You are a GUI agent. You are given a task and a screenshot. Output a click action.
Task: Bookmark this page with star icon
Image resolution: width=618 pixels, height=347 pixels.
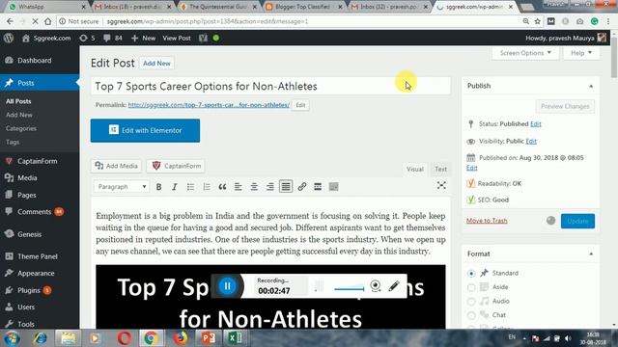pos(538,21)
